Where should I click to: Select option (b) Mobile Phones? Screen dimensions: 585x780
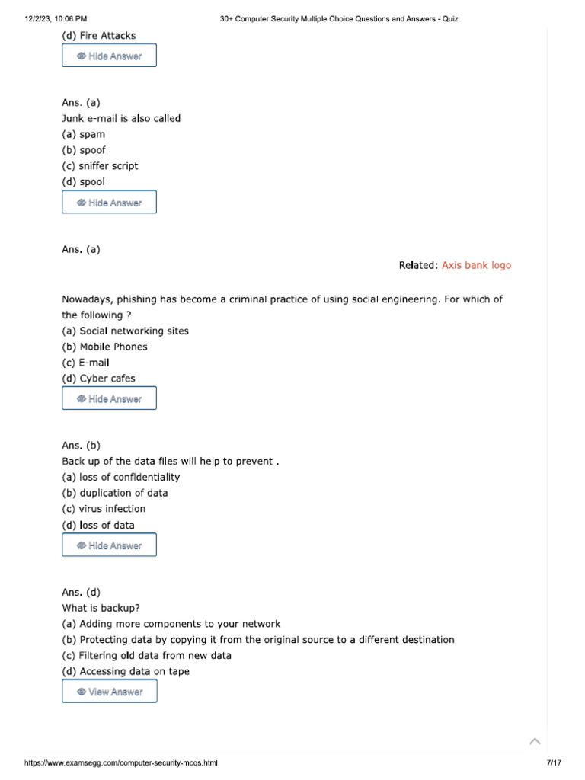point(104,347)
